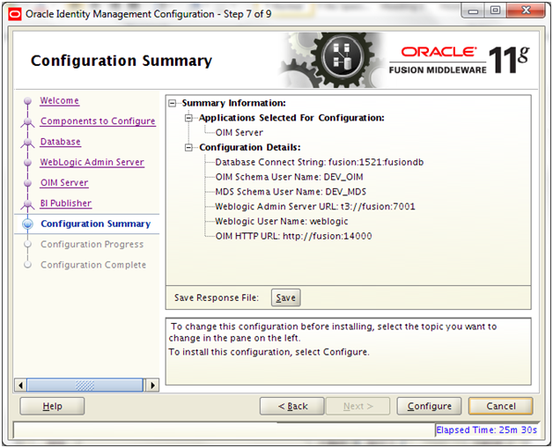
Task: Click the 'To install this configuration' instruction text
Action: pyautogui.click(x=269, y=352)
